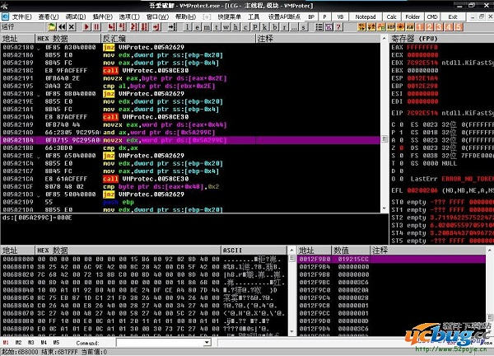Open Threads window via 't' button
Screen dimensions: 494x356
pyautogui.click(x=217, y=27)
